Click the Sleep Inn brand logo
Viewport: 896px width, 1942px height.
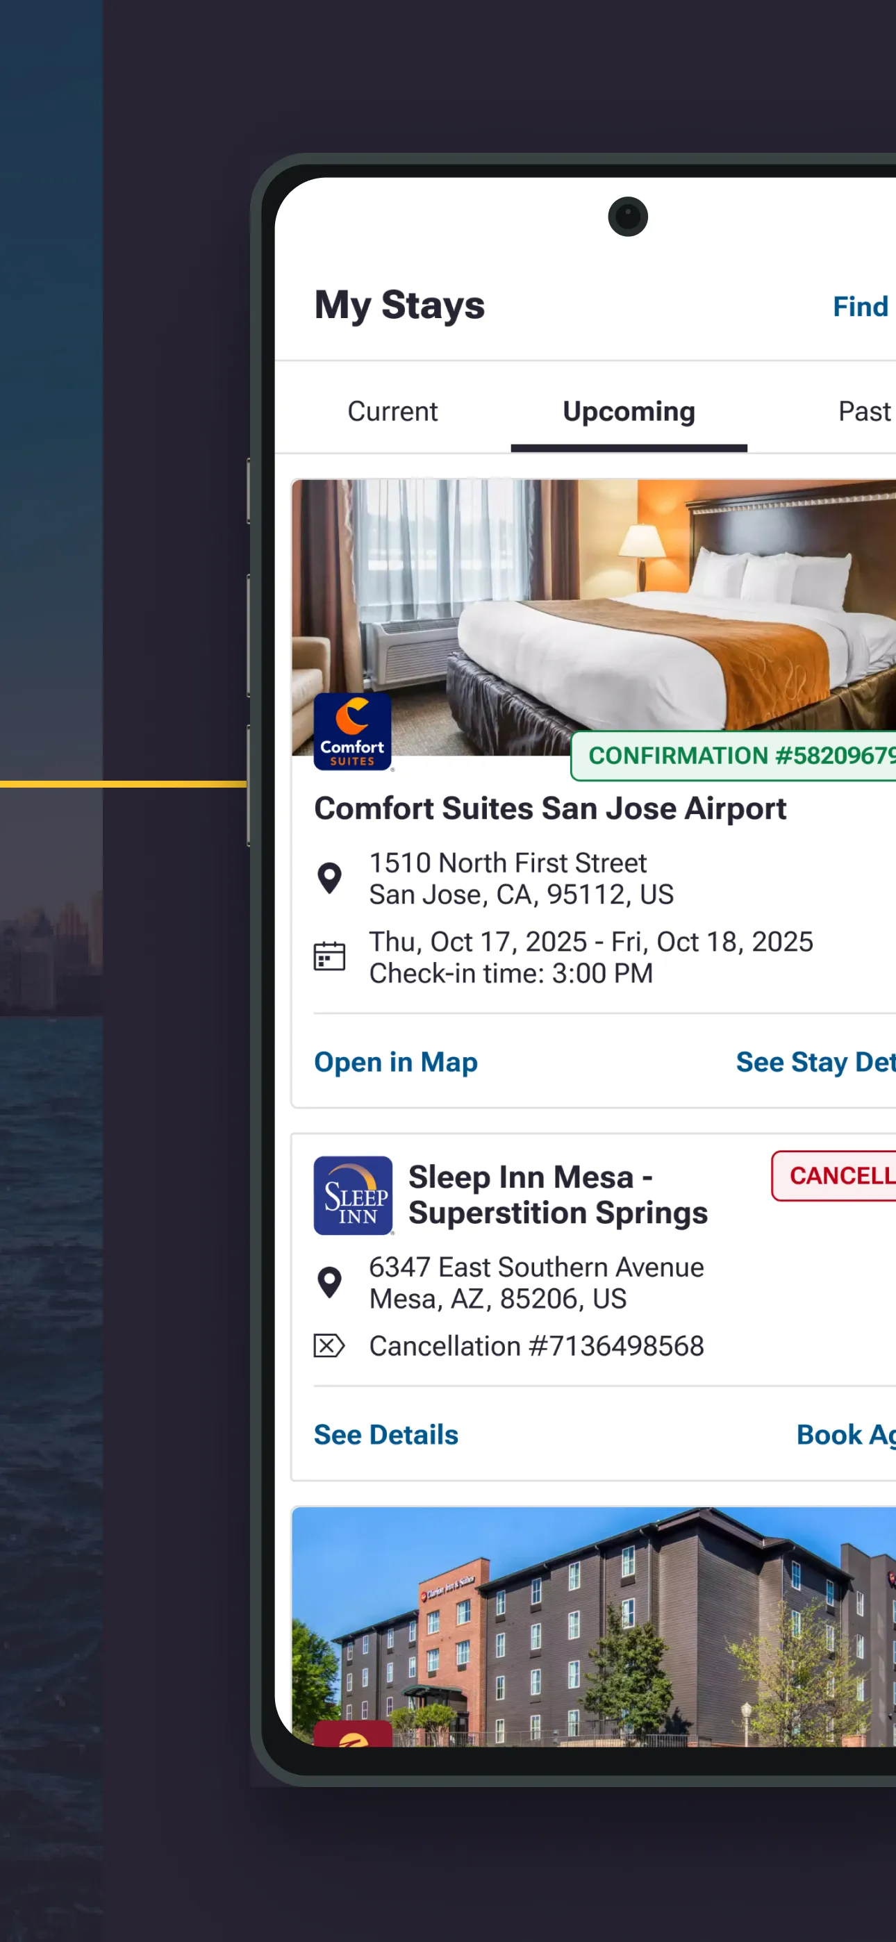[x=354, y=1195]
